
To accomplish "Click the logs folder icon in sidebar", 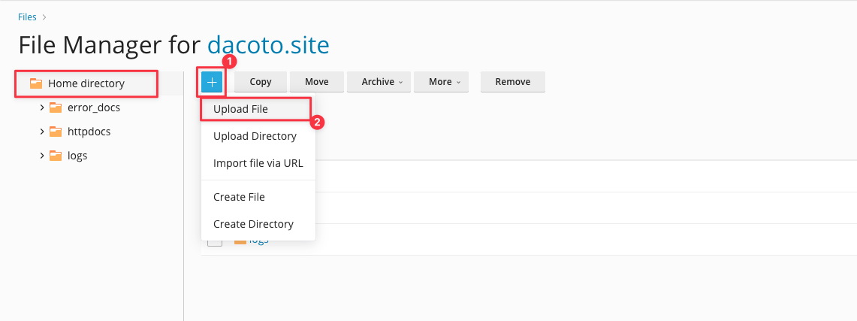I will coord(56,156).
